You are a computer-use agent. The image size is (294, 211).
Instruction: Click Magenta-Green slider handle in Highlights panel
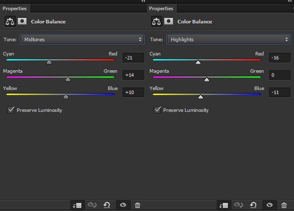coord(207,79)
